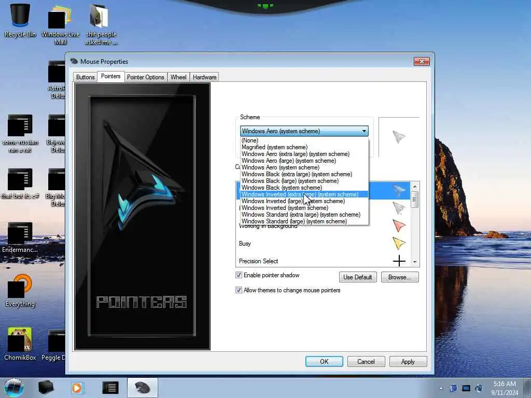Open the black window-list taskbar icon

point(110,388)
